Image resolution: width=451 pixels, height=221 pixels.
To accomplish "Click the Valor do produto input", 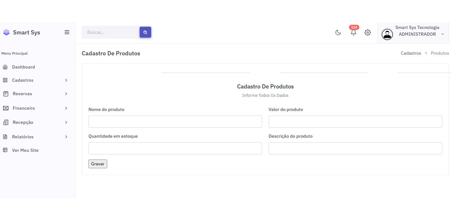I will [355, 122].
